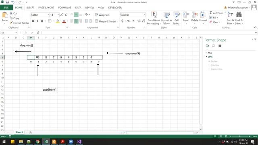
Task: Open Merge & Center dropdown arrow
Action: (118, 21)
